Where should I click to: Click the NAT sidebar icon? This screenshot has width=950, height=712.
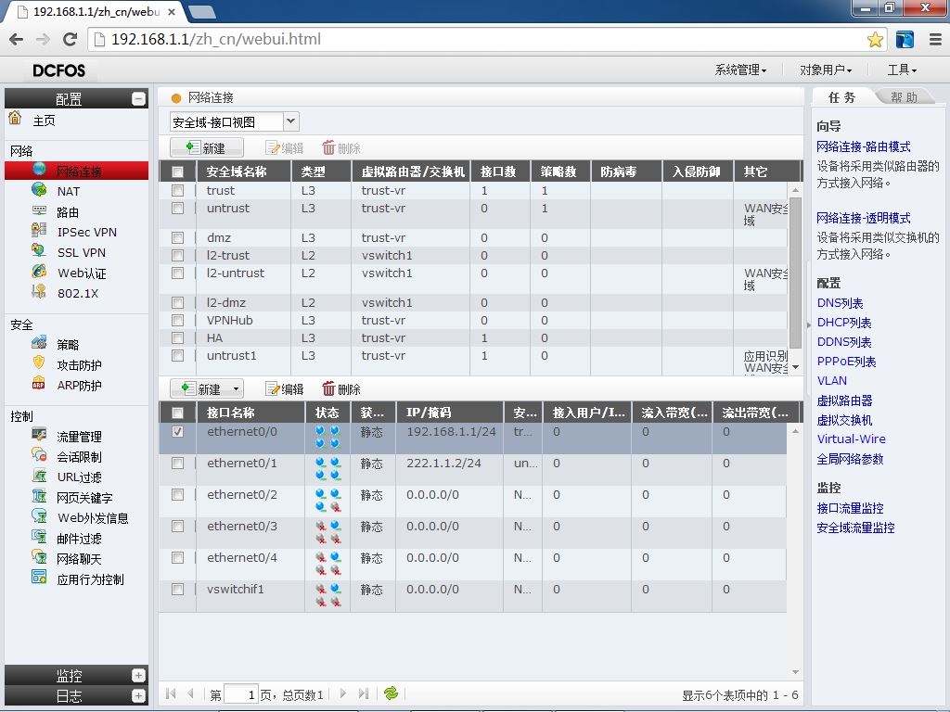pyautogui.click(x=39, y=190)
